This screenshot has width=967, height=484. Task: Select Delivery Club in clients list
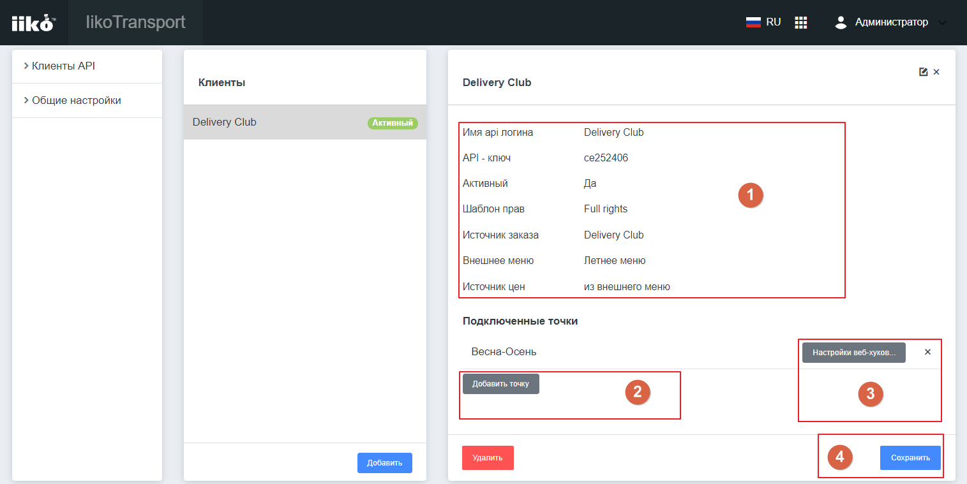click(x=304, y=122)
